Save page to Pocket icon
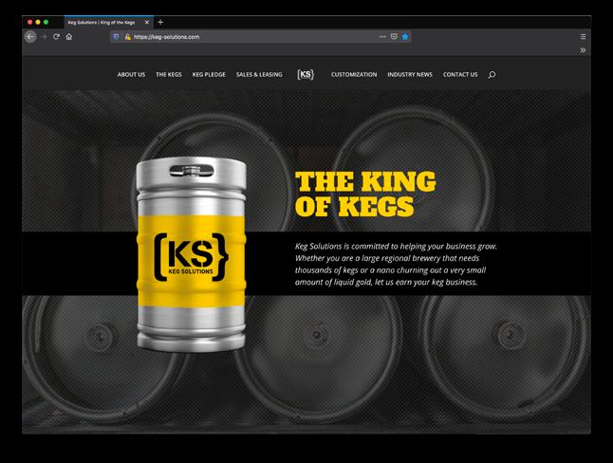Screen dimensions: 613x463 (394, 37)
